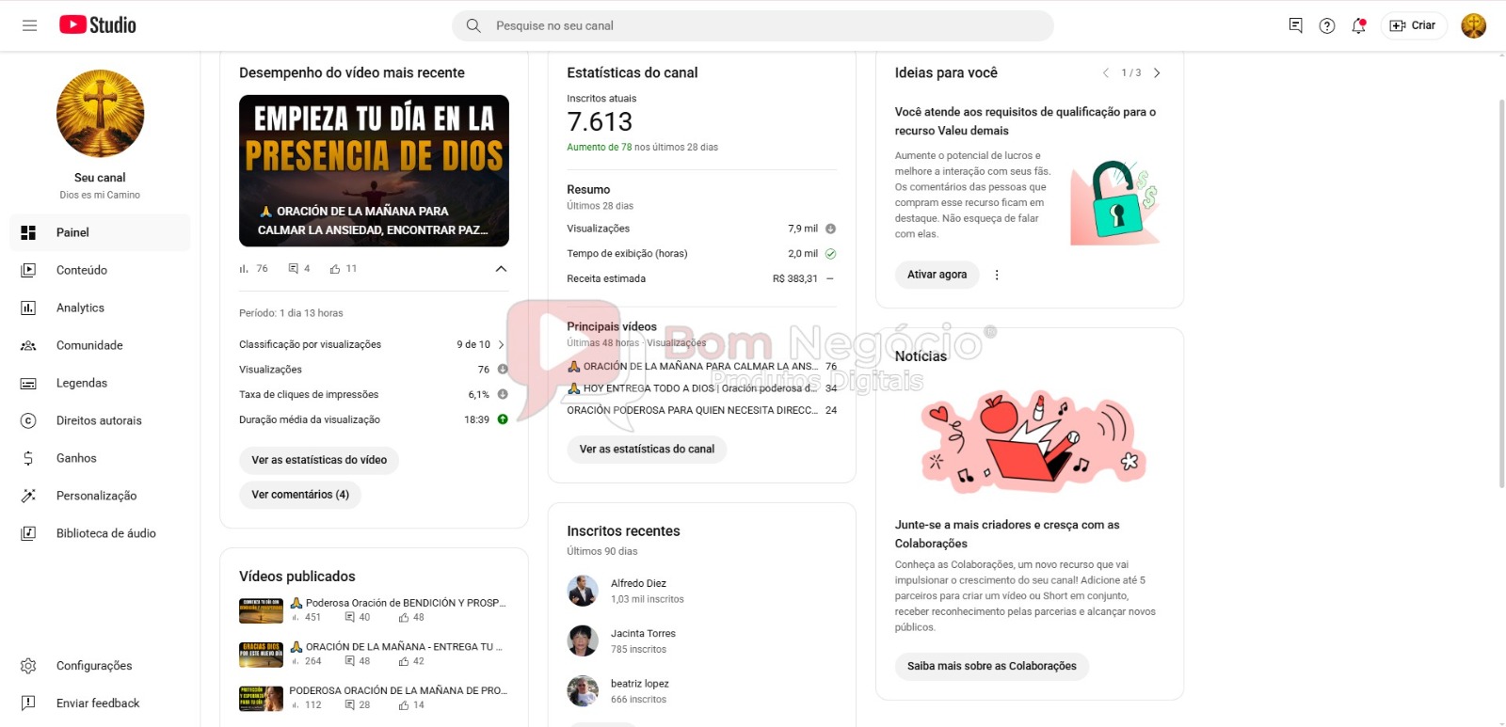Open the latest video thumbnail

point(374,170)
